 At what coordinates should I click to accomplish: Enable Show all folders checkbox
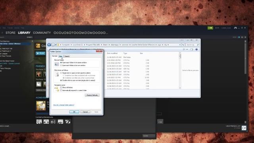(61, 87)
